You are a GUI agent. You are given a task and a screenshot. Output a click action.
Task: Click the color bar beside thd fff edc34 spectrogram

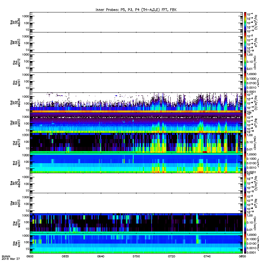tap(245, 102)
